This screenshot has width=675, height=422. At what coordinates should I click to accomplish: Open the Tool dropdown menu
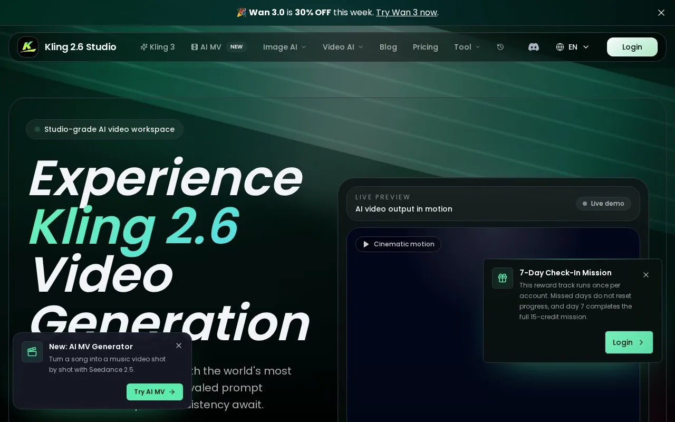pos(467,47)
